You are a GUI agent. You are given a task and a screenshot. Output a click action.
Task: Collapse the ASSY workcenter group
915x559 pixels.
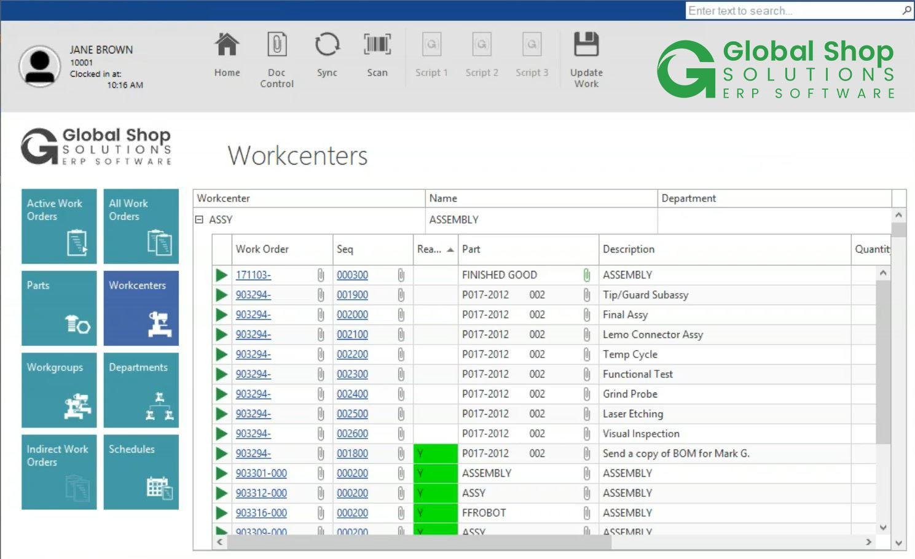199,219
